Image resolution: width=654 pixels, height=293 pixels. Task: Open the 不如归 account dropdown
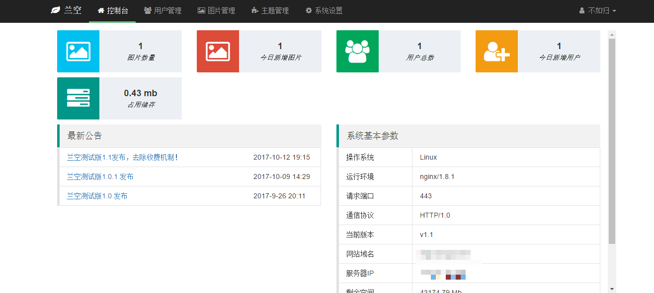click(598, 10)
